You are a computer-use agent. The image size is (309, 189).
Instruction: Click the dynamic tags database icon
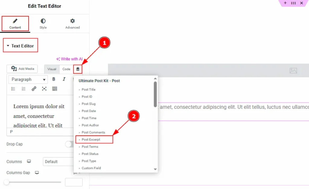point(78,69)
